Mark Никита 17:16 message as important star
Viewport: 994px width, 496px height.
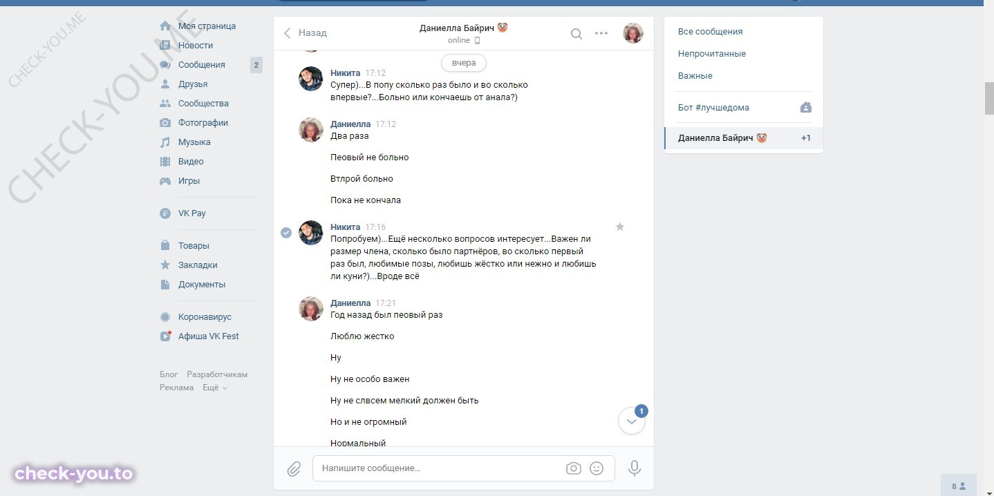click(620, 227)
